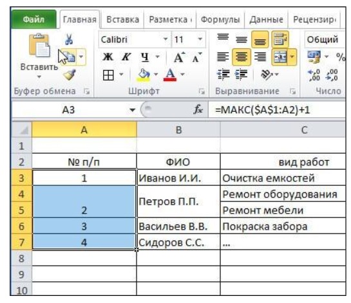This screenshot has width=351, height=303.
Task: Click the accounting number format icon
Action: [314, 57]
